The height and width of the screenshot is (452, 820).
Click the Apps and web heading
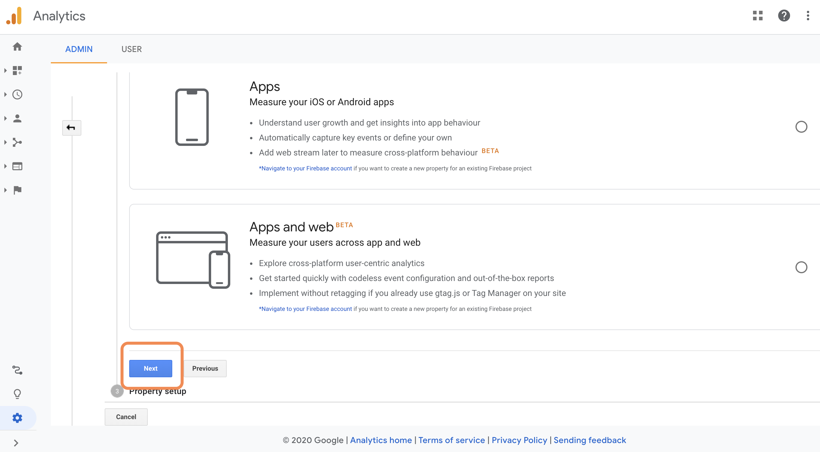291,227
